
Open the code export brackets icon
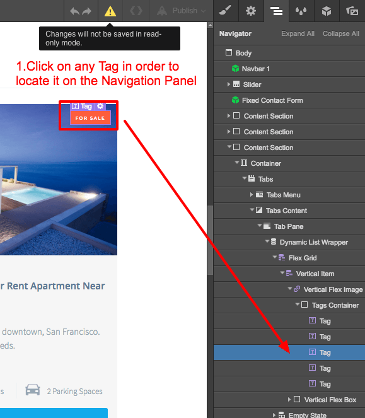(x=136, y=11)
